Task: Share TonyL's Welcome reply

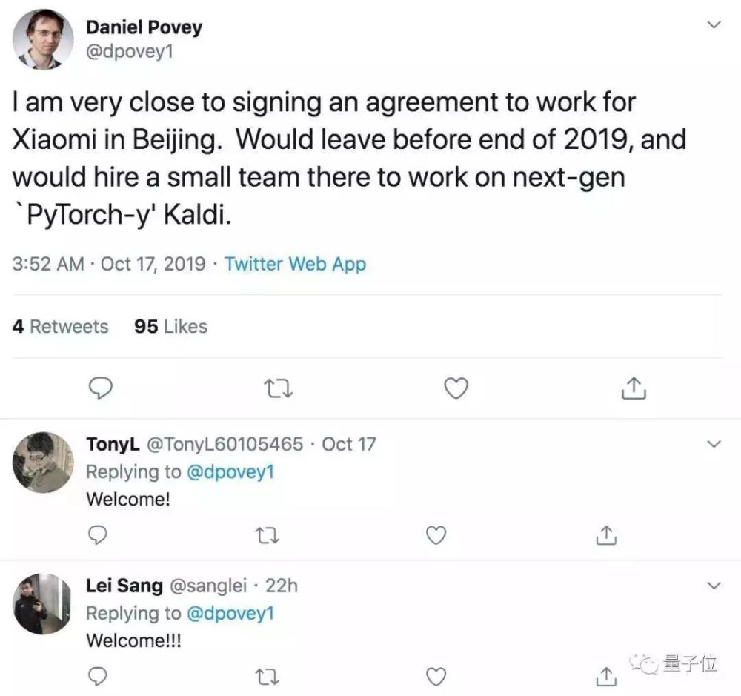Action: tap(607, 534)
